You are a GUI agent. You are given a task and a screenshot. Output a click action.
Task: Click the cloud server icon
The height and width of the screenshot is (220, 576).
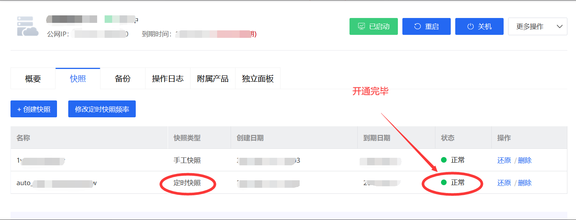(28, 26)
